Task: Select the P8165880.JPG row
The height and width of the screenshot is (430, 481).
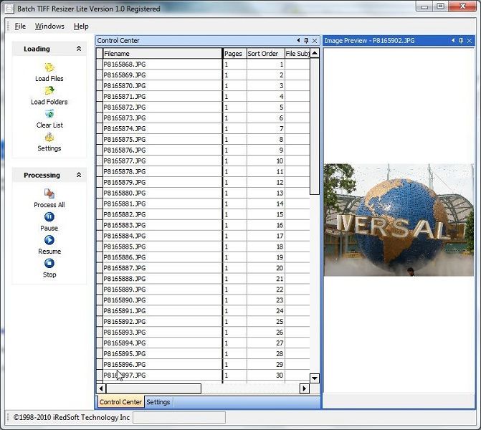Action: point(162,193)
